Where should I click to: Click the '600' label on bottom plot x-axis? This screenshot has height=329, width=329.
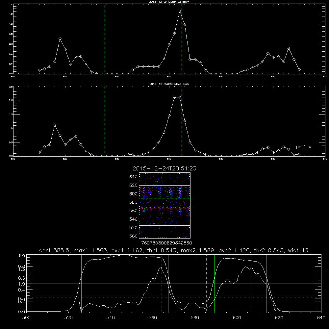click(237, 318)
